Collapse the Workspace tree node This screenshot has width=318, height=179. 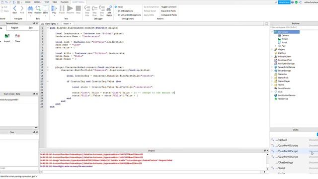[x=272, y=32]
